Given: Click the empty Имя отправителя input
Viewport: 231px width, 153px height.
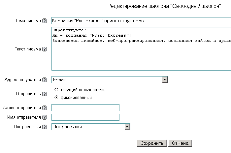Looking at the screenshot, I should tap(85, 117).
